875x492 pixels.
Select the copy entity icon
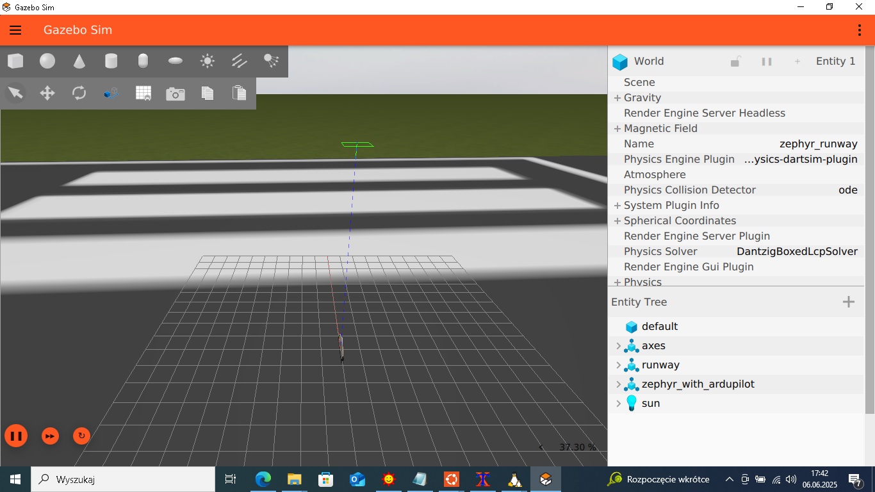(x=206, y=93)
